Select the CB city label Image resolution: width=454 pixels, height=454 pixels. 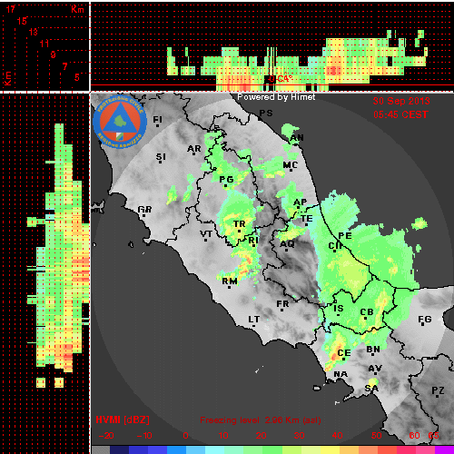coord(367,312)
